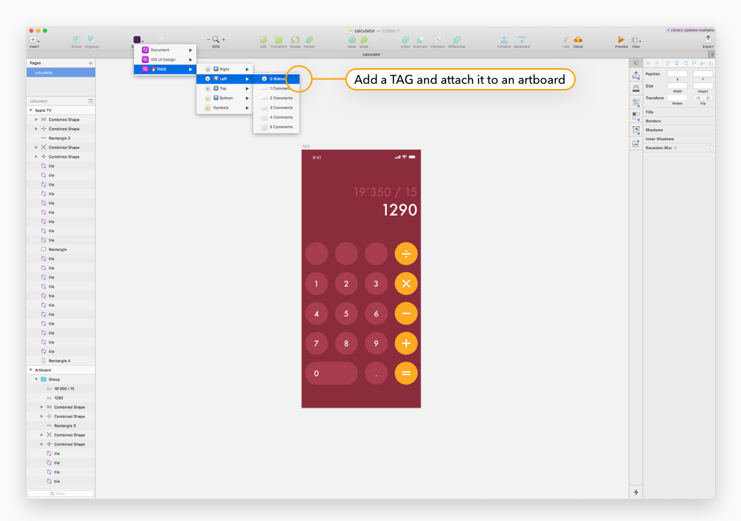Choose the Right tags submenu
Image resolution: width=741 pixels, height=521 pixels.
[x=225, y=69]
